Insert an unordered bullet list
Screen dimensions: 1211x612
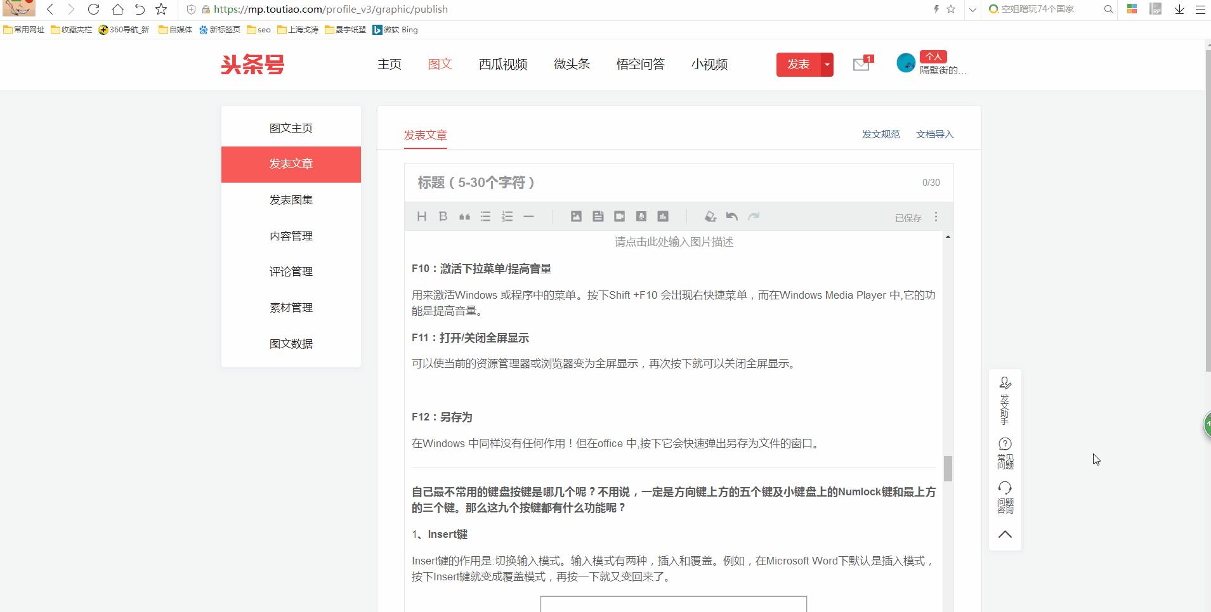click(x=486, y=216)
